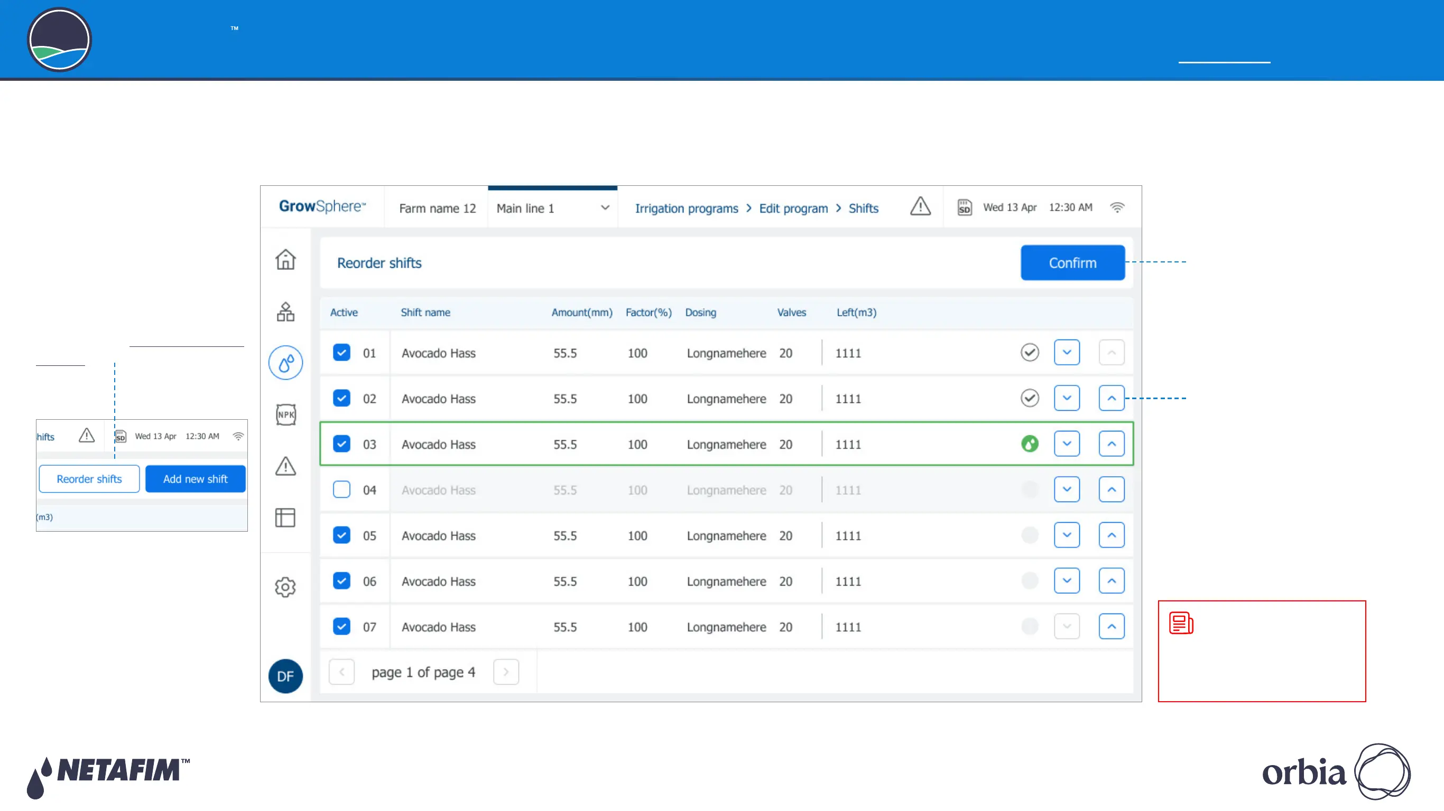The image size is (1444, 811).
Task: Click the GrowSphere logo
Action: pos(322,206)
